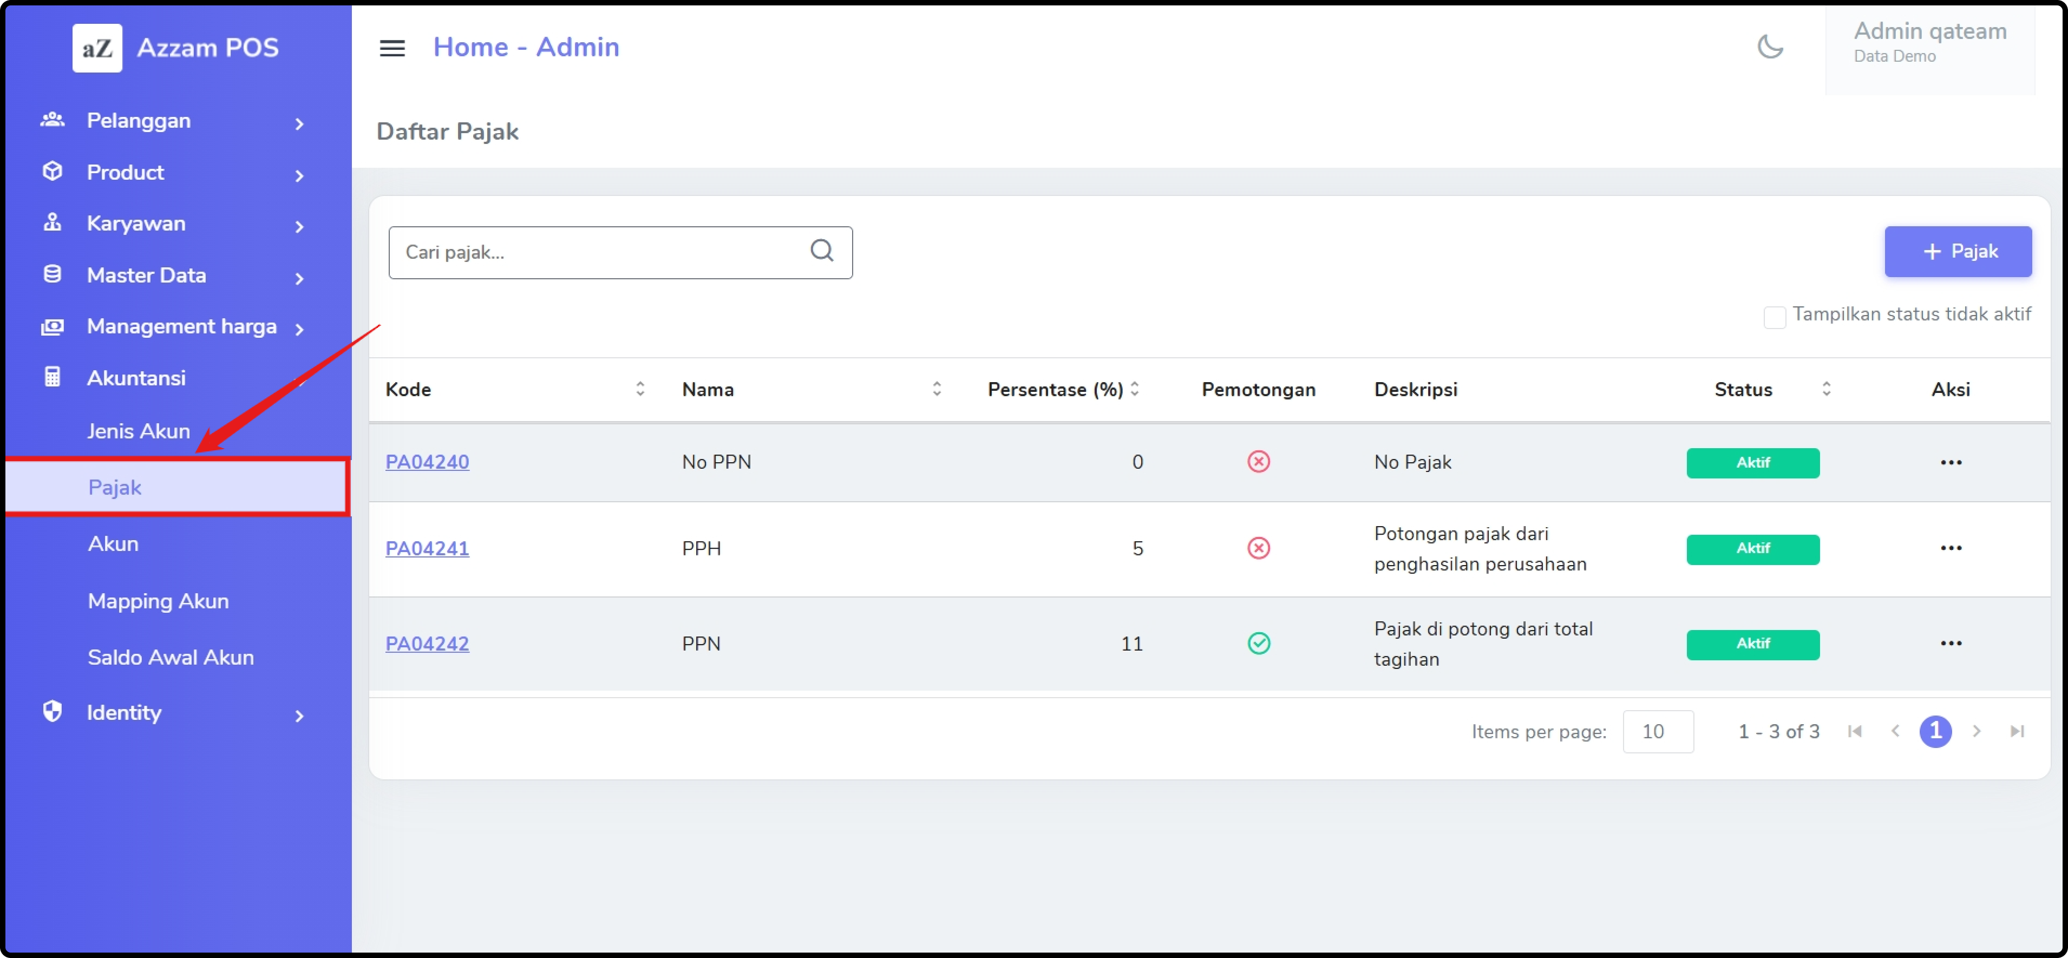Open Mapping Akun menu item
Viewport: 2068px width, 958px height.
pos(158,601)
